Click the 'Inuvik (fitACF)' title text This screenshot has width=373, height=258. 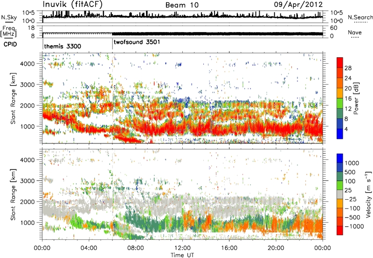[x=73, y=4]
